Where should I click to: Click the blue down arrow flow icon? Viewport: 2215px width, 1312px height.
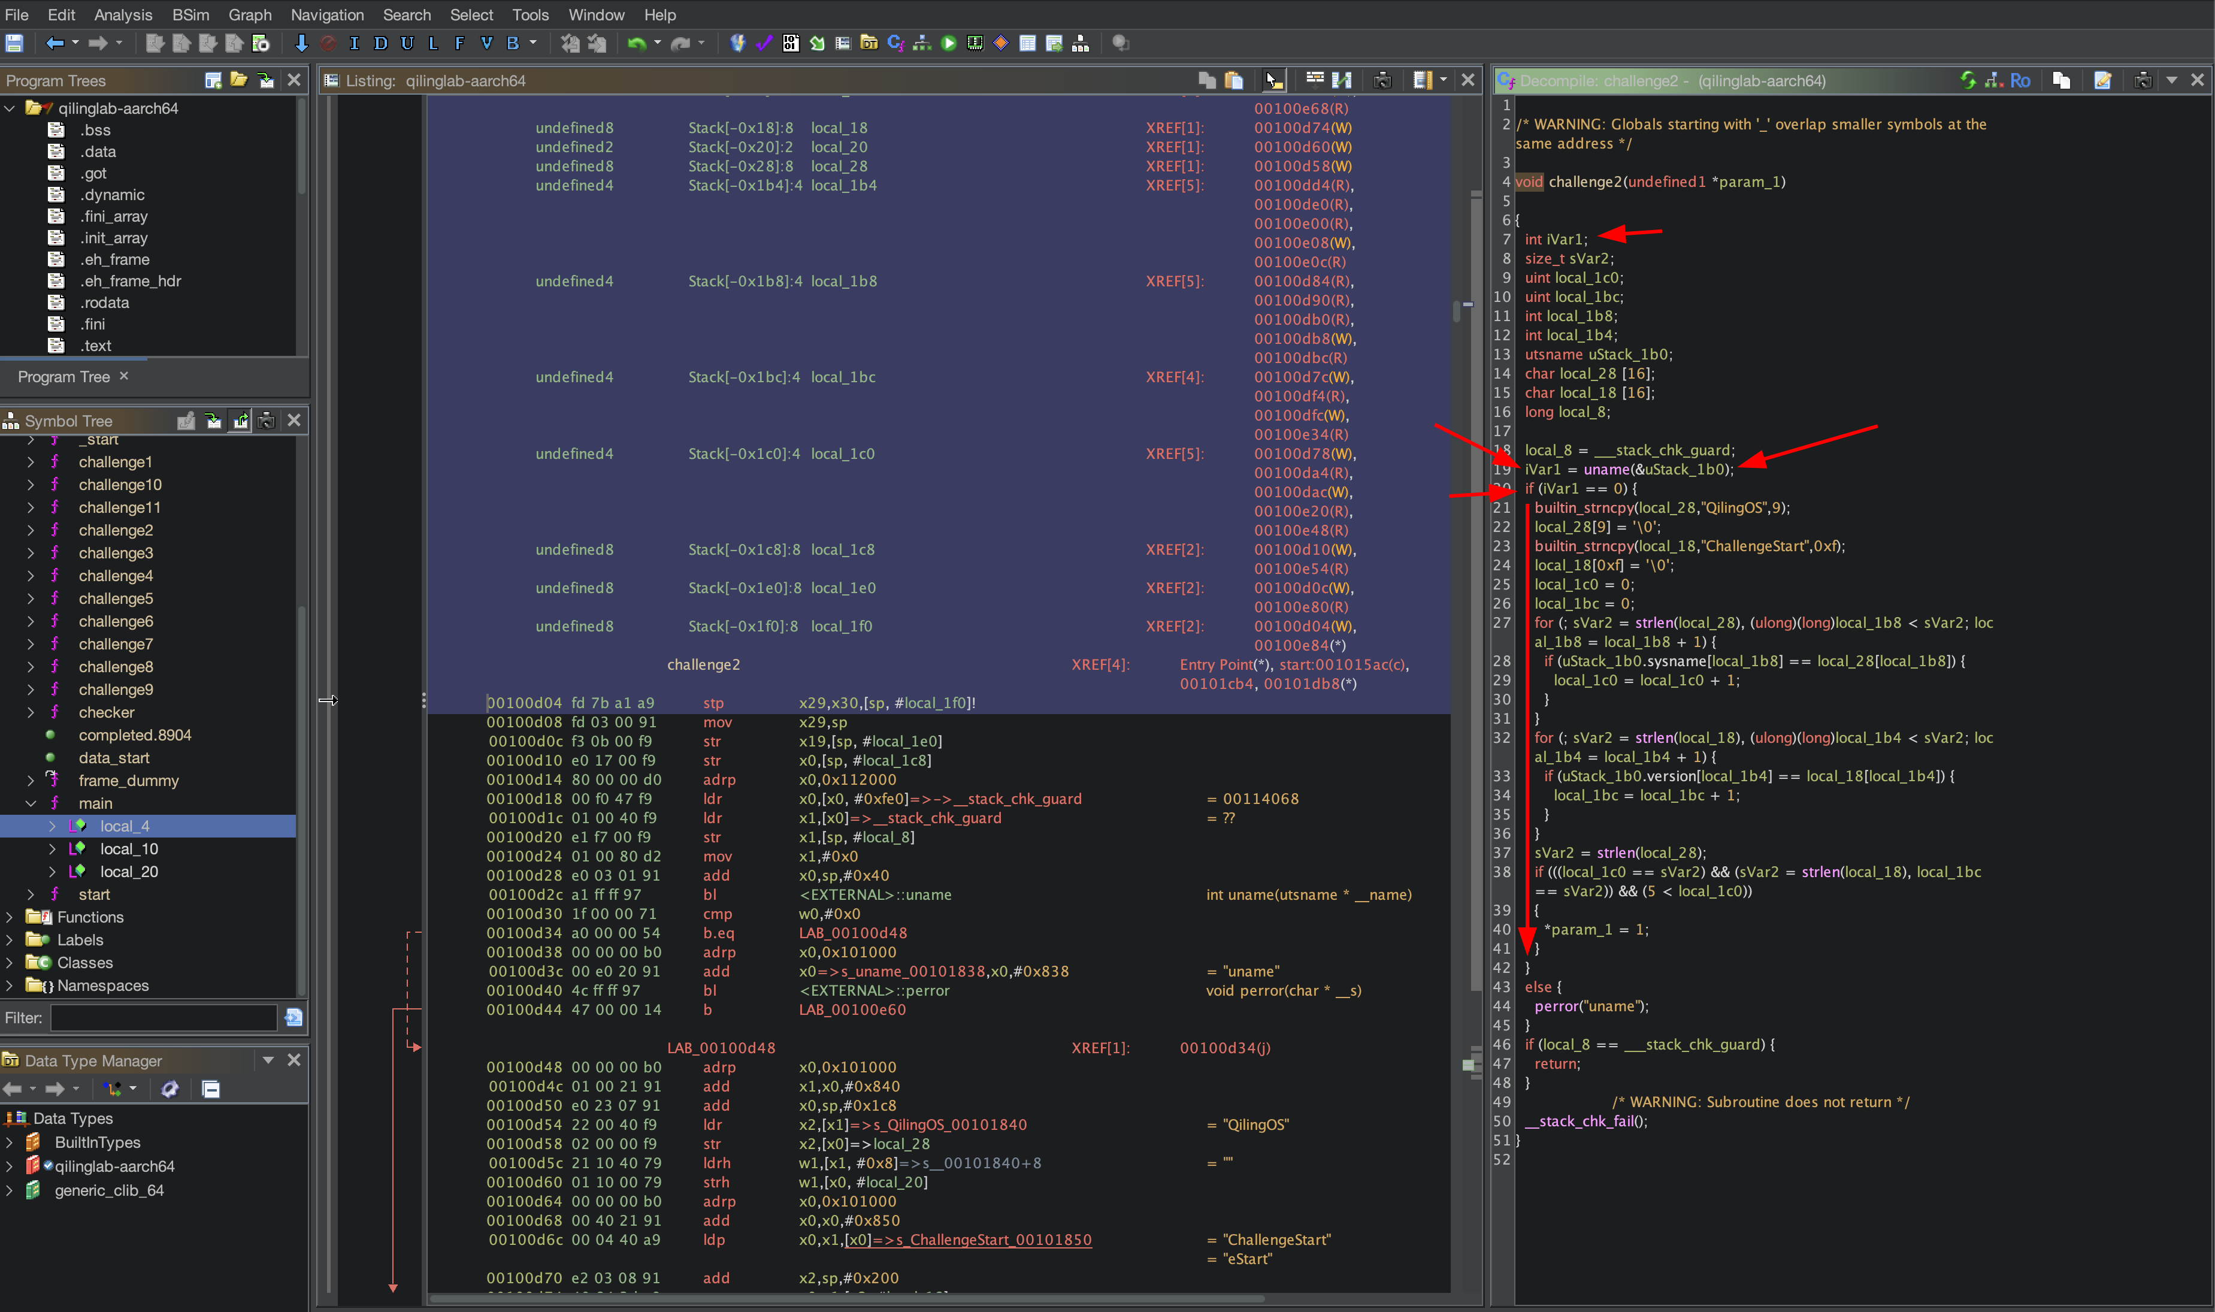(x=301, y=43)
